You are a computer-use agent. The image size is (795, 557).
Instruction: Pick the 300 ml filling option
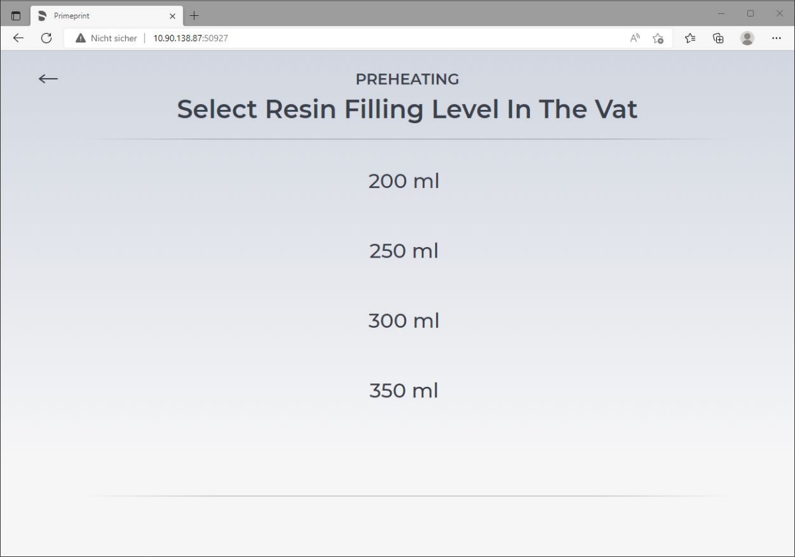pyautogui.click(x=403, y=321)
